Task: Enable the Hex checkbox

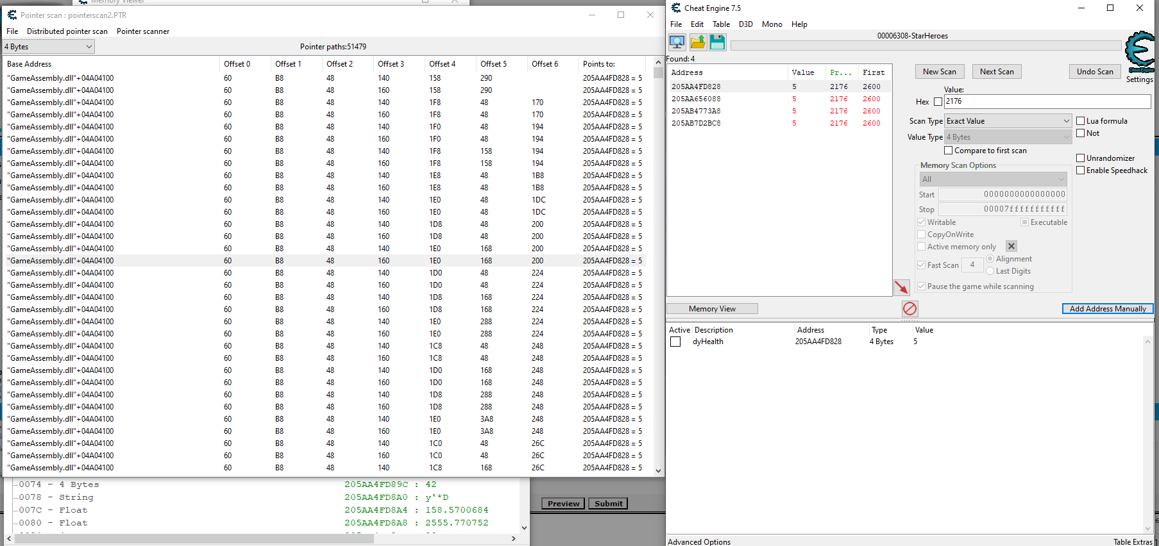Action: [938, 101]
